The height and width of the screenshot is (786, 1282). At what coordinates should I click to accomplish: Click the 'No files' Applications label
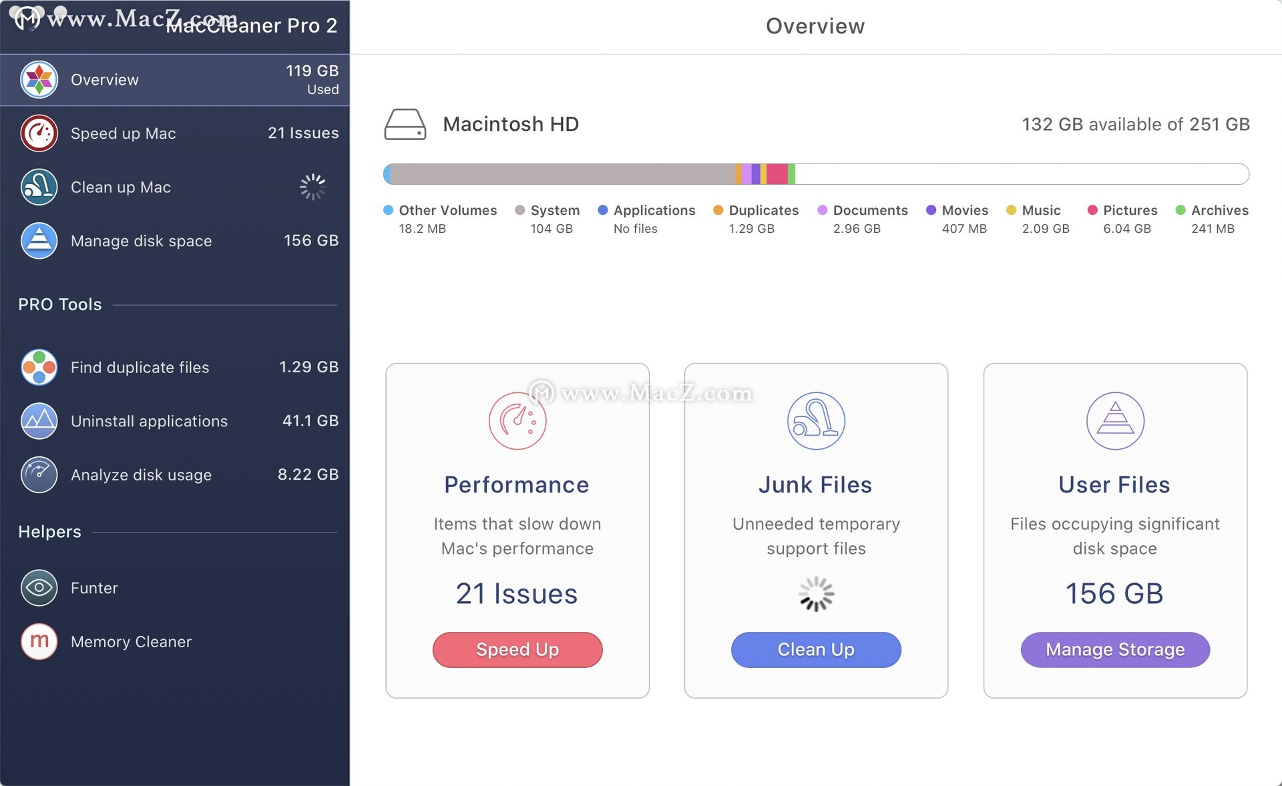(636, 228)
